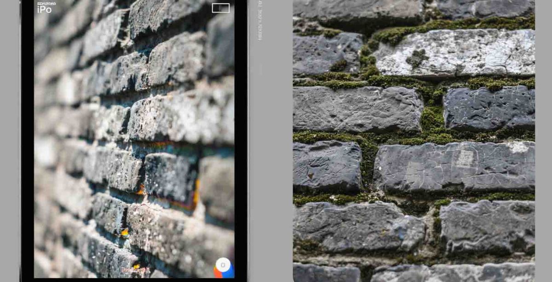Click the iPo logo in top-left corner

point(44,10)
